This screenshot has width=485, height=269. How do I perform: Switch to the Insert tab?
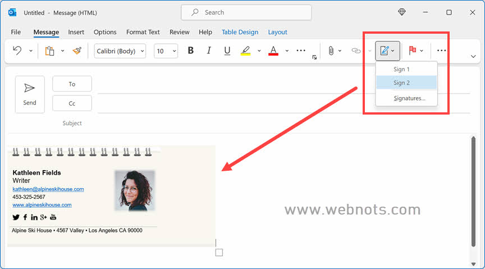tap(76, 32)
